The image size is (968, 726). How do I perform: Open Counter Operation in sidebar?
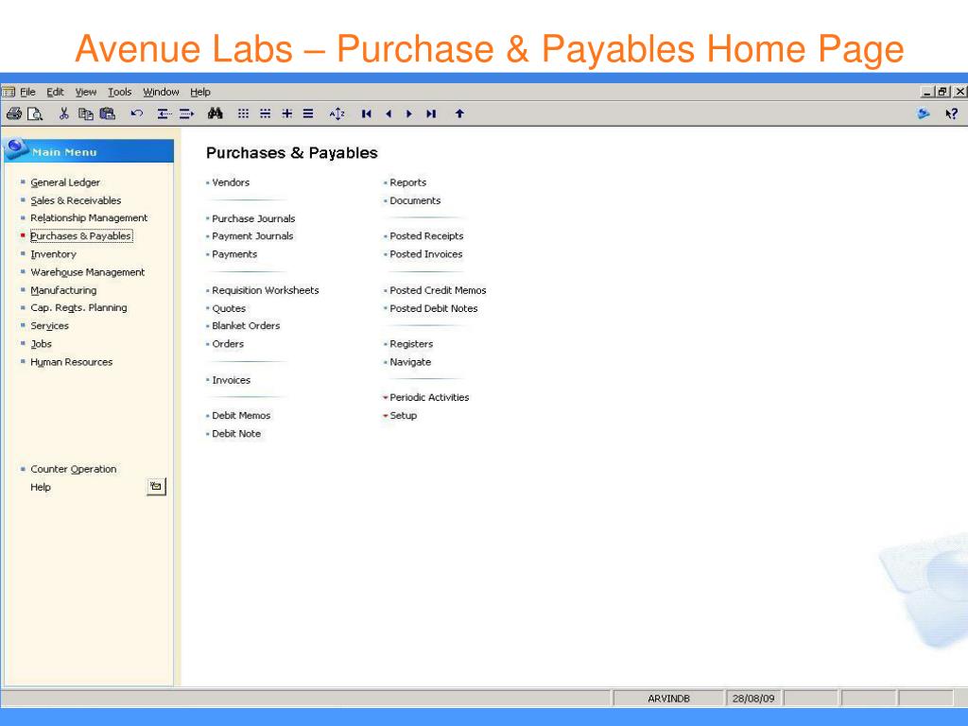click(x=74, y=469)
